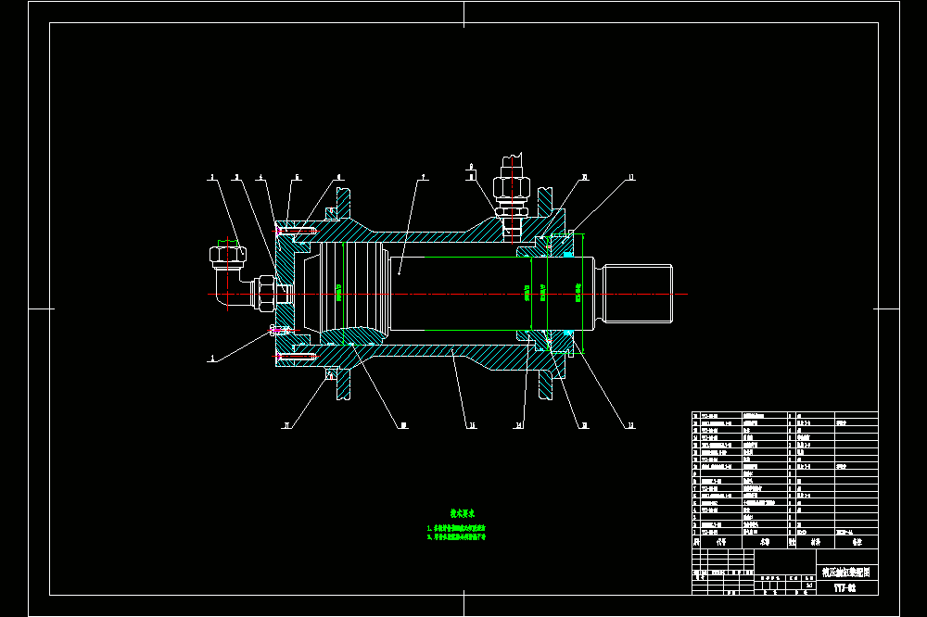Click the cyan seal block at the upper rod gland
This screenshot has height=617, width=927.
(567, 255)
